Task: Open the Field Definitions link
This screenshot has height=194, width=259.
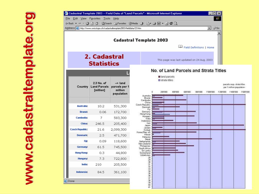Action: click(x=193, y=47)
